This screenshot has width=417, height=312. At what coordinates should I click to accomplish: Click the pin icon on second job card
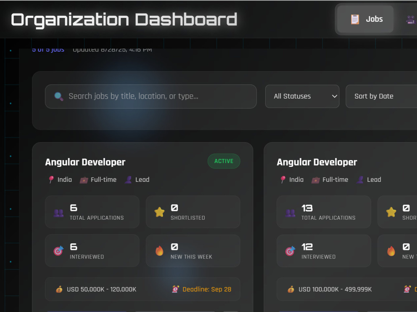(283, 180)
